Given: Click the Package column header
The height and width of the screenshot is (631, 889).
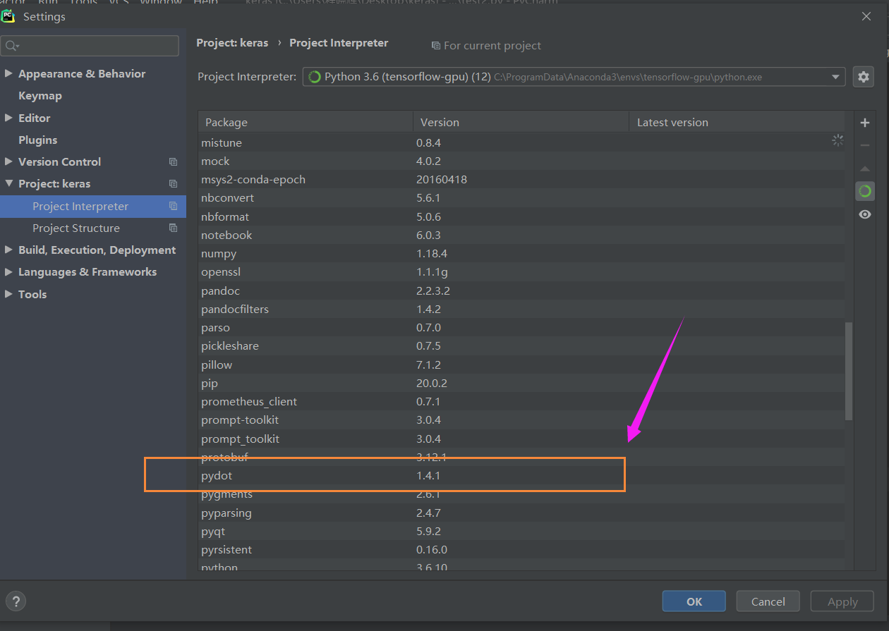Looking at the screenshot, I should click(x=306, y=122).
